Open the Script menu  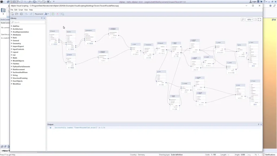pos(21,9)
